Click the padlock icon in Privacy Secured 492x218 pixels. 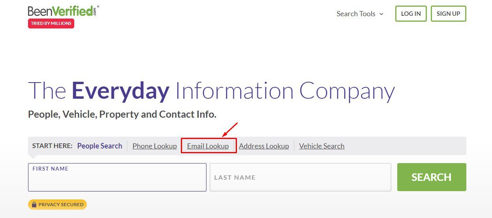(x=34, y=205)
